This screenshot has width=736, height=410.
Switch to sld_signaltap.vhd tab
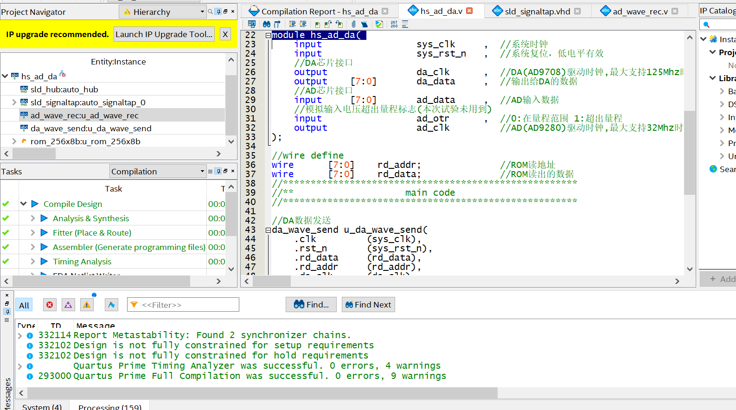tap(537, 11)
